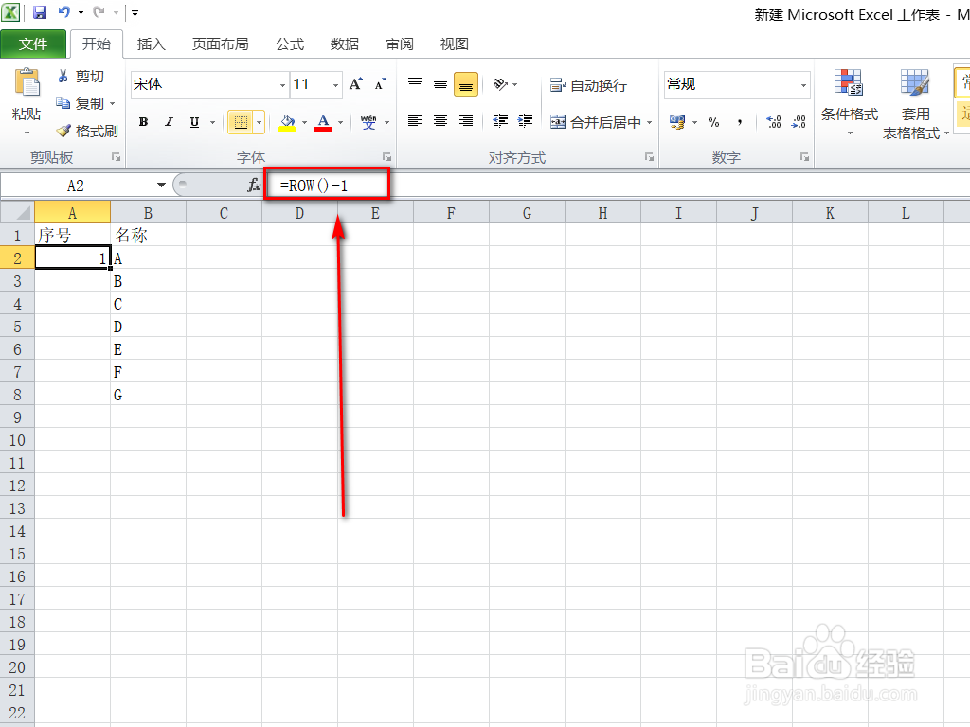Click the phonetic guide wén icon
This screenshot has width=970, height=727.
pyautogui.click(x=368, y=122)
